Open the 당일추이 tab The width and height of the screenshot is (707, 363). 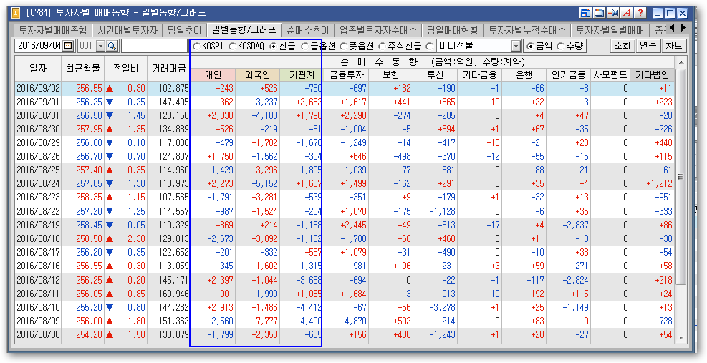[x=184, y=31]
